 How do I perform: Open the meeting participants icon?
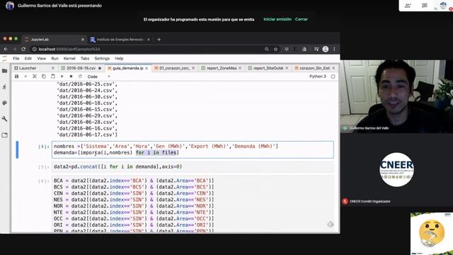point(408,6)
